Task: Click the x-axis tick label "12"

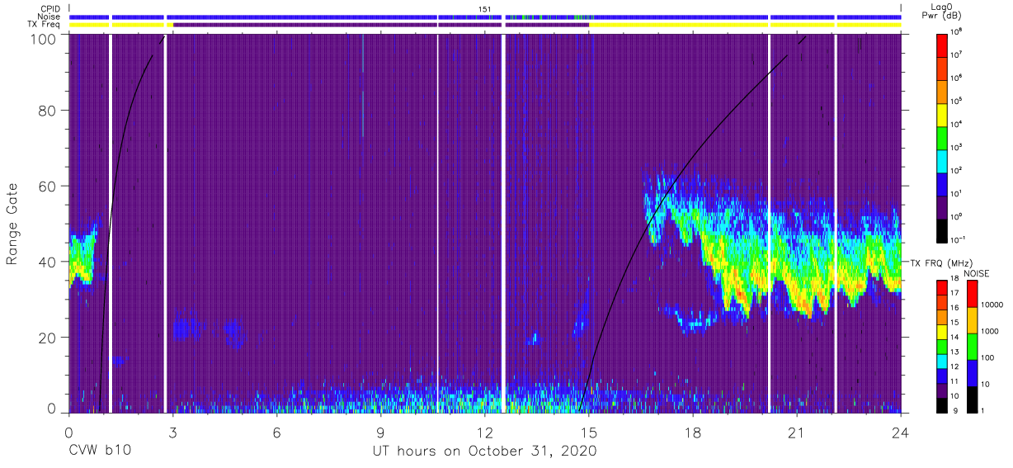Action: click(485, 433)
